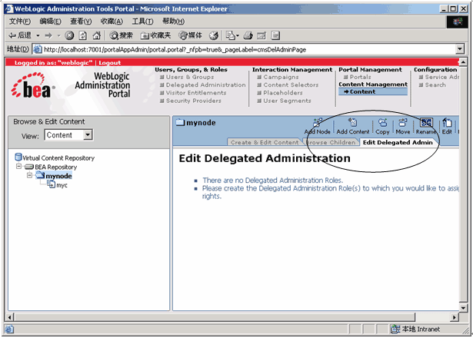Open the Forward button history dropdown arrow
Viewport: 473px width, 338px height.
58,36
